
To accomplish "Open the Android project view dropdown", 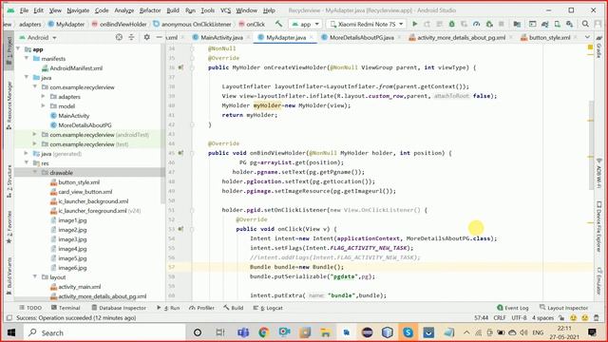I will [x=38, y=38].
